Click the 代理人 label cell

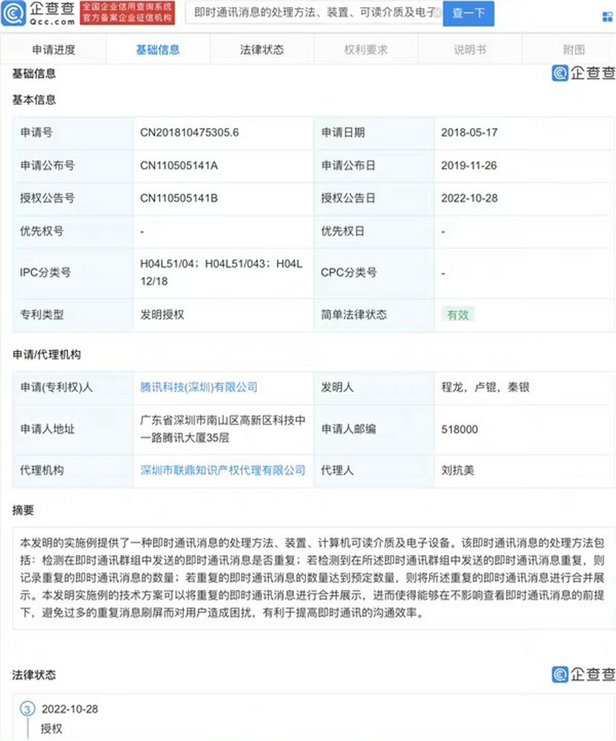pyautogui.click(x=374, y=471)
